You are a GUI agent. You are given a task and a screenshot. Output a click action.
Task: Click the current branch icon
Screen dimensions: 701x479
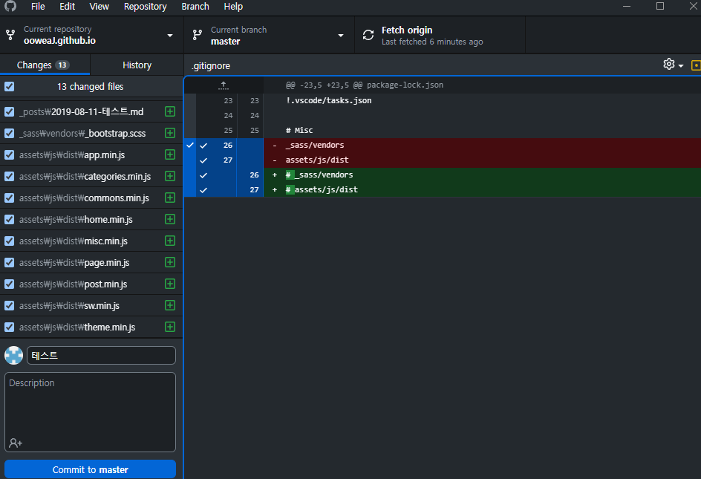click(198, 35)
